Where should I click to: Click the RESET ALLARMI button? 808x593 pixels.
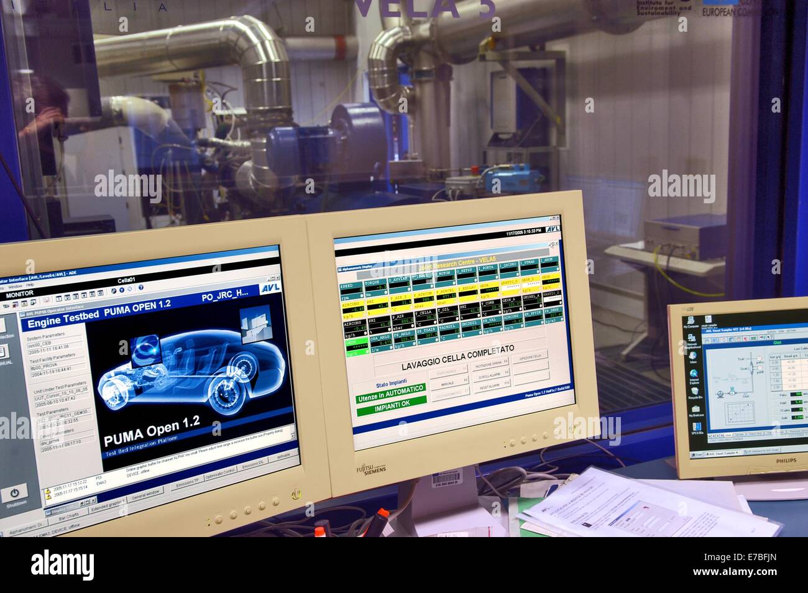493,386
